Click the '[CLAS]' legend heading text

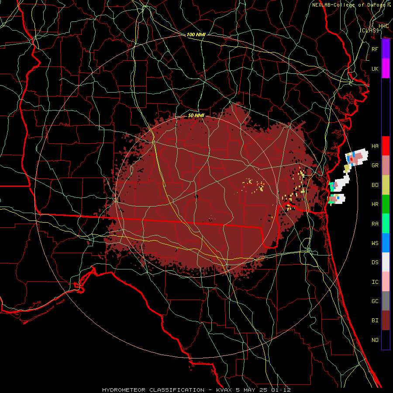[369, 30]
